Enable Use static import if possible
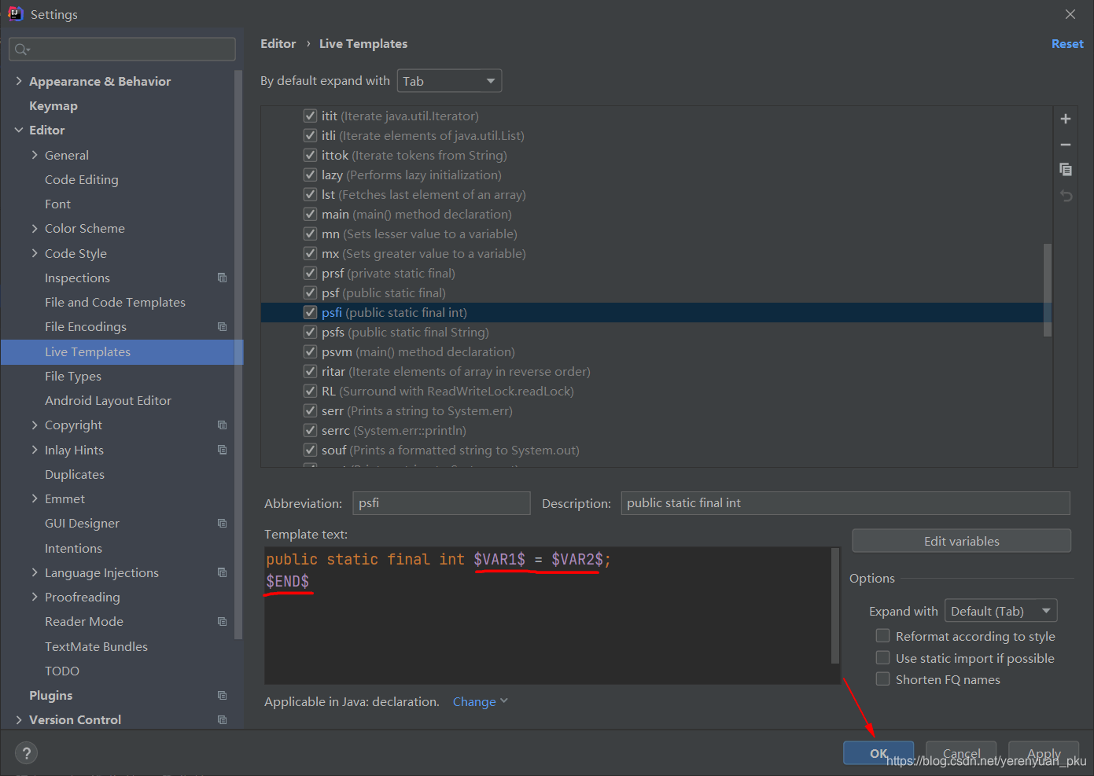The width and height of the screenshot is (1094, 776). coord(883,657)
